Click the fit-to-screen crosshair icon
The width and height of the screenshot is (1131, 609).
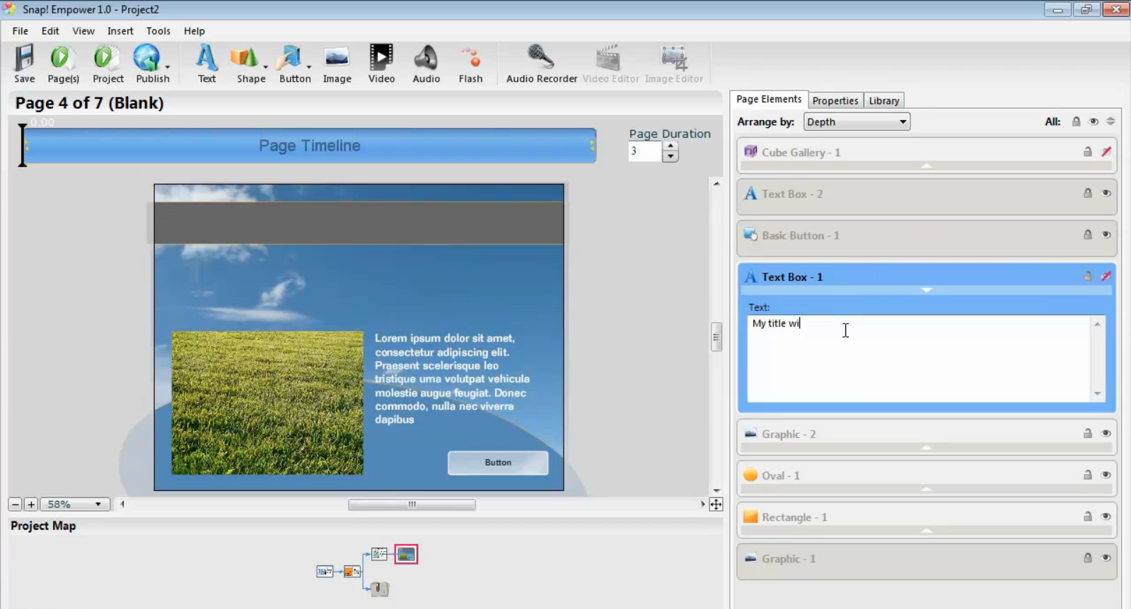point(716,504)
